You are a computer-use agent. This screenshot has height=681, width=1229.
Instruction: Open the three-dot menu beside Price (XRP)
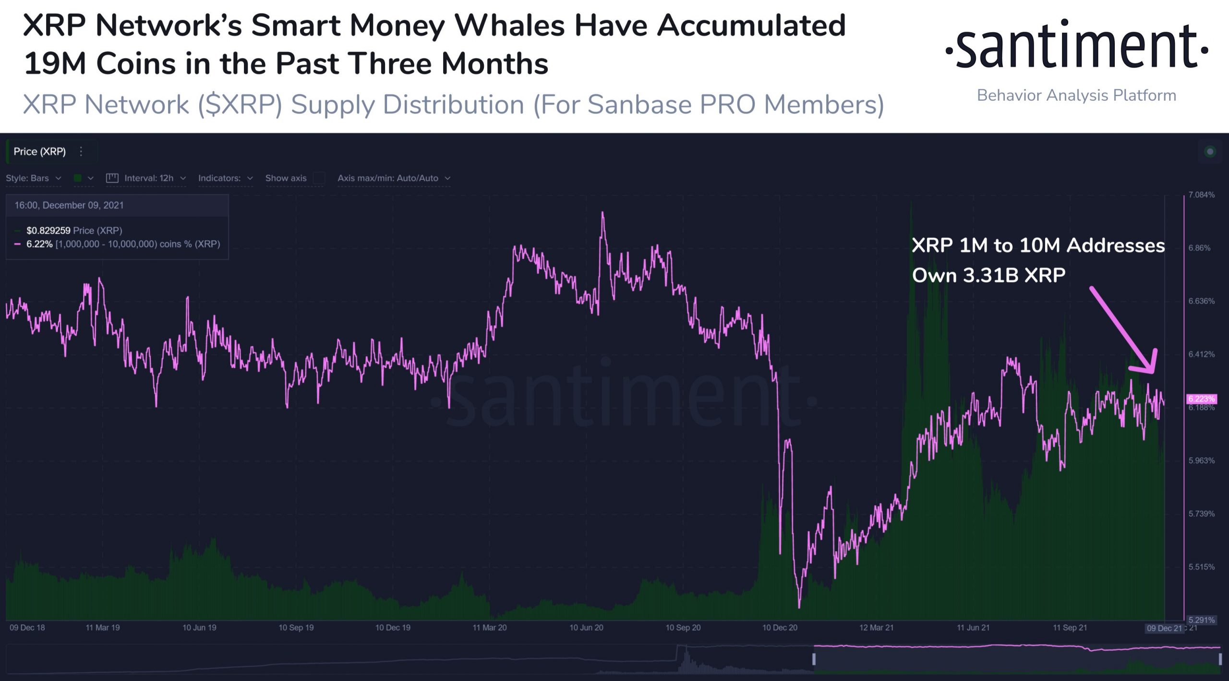(81, 152)
